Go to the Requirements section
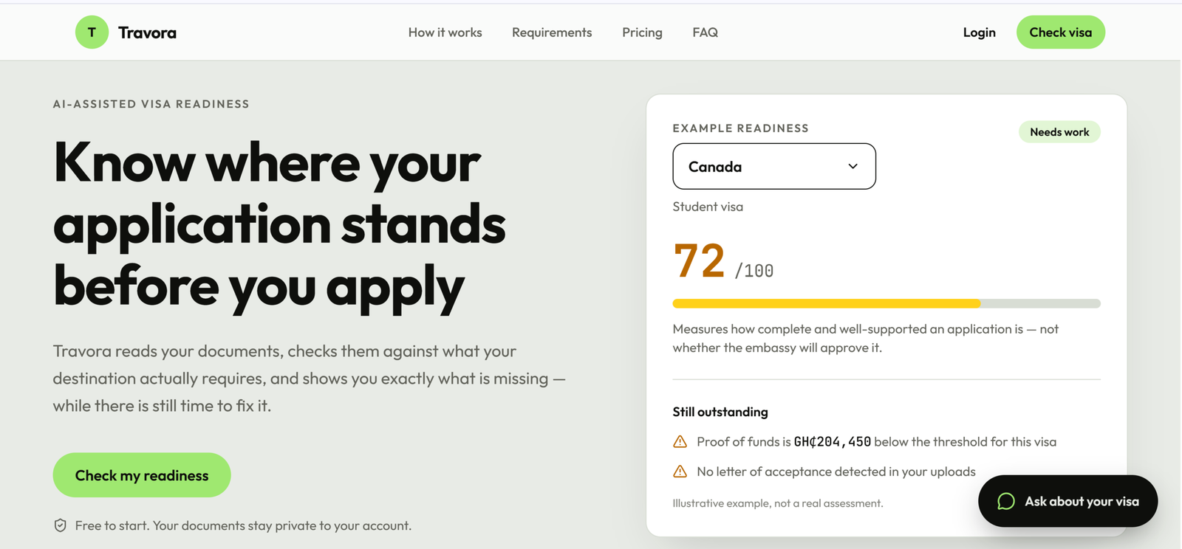This screenshot has height=549, width=1182. tap(552, 32)
